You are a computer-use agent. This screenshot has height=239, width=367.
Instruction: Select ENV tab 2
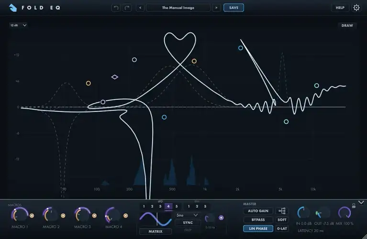pyautogui.click(x=197, y=206)
